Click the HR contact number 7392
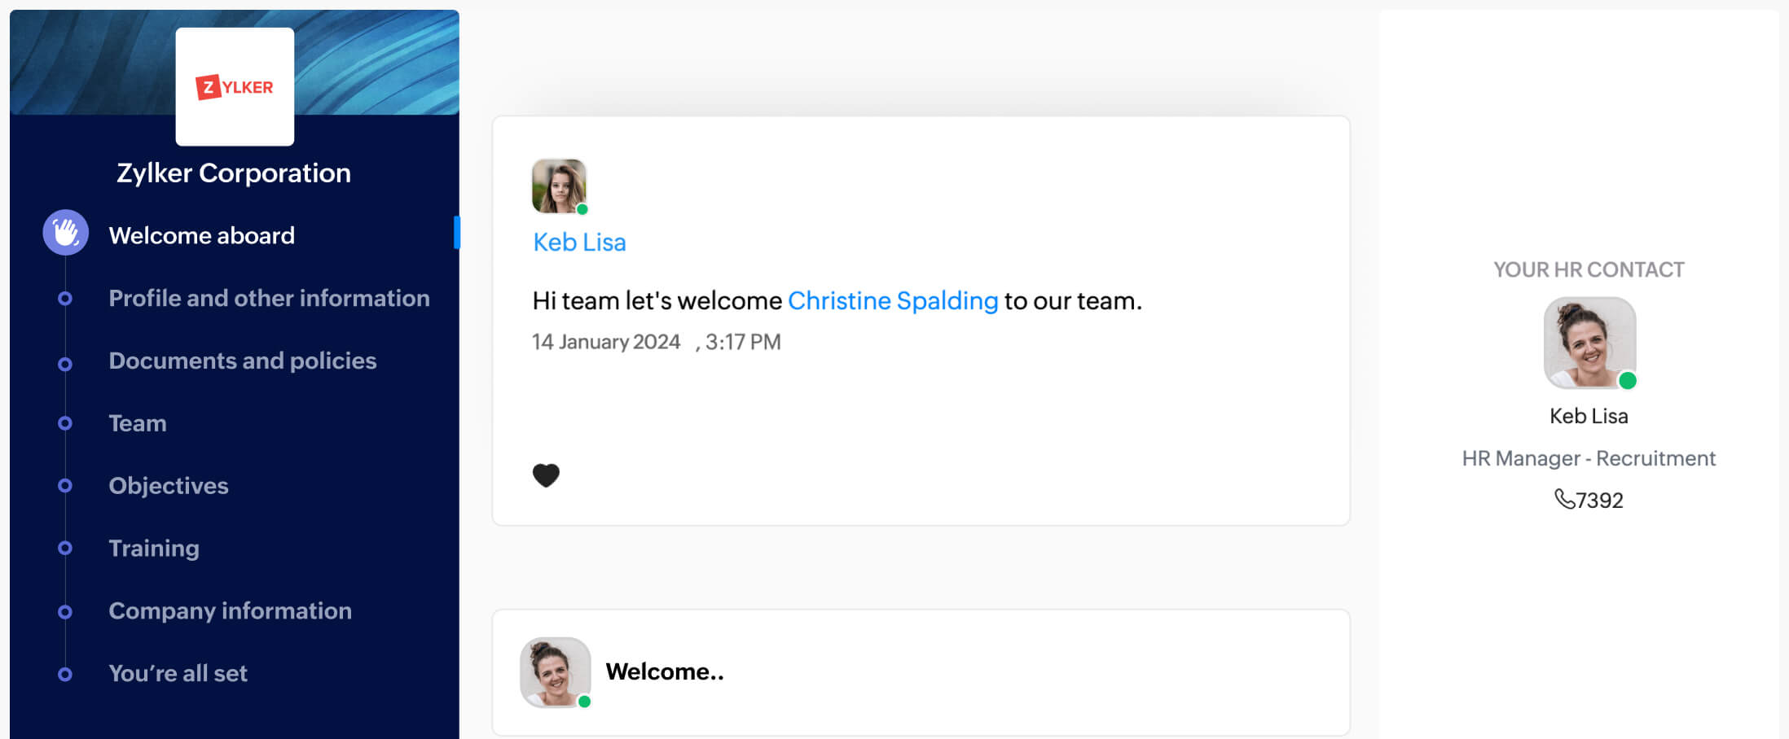Screen dimensions: 1789x739 click(x=1599, y=500)
